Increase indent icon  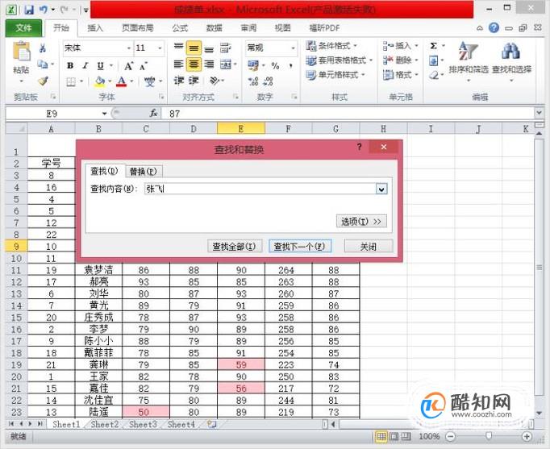pyautogui.click(x=194, y=81)
